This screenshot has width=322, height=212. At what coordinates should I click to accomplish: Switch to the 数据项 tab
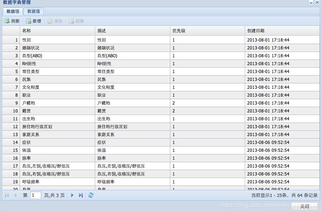(13, 11)
